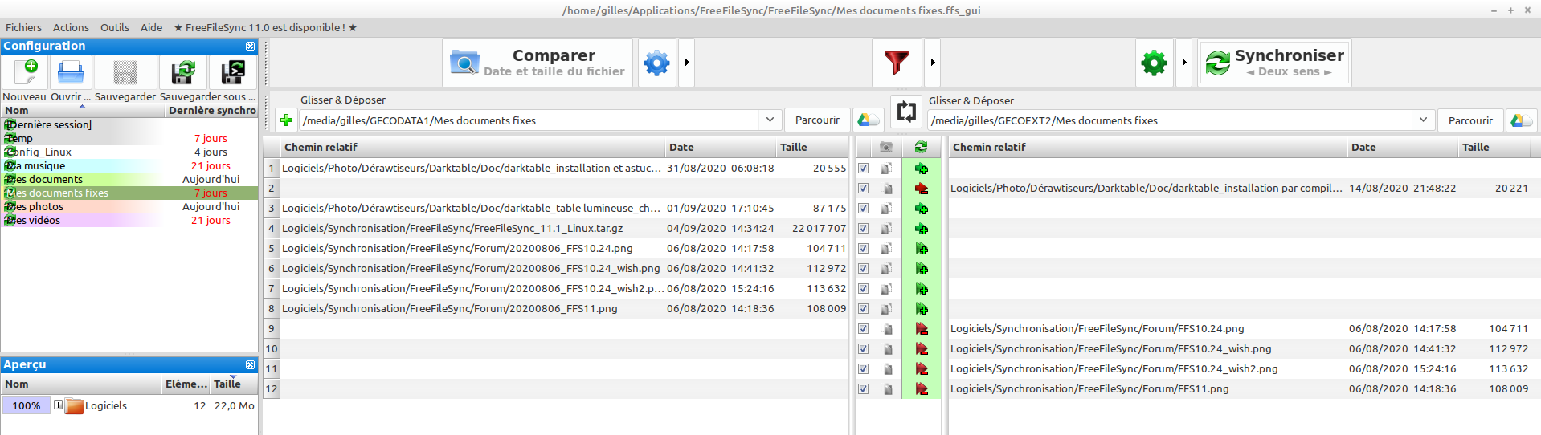Click category icon for row 5

(886, 249)
